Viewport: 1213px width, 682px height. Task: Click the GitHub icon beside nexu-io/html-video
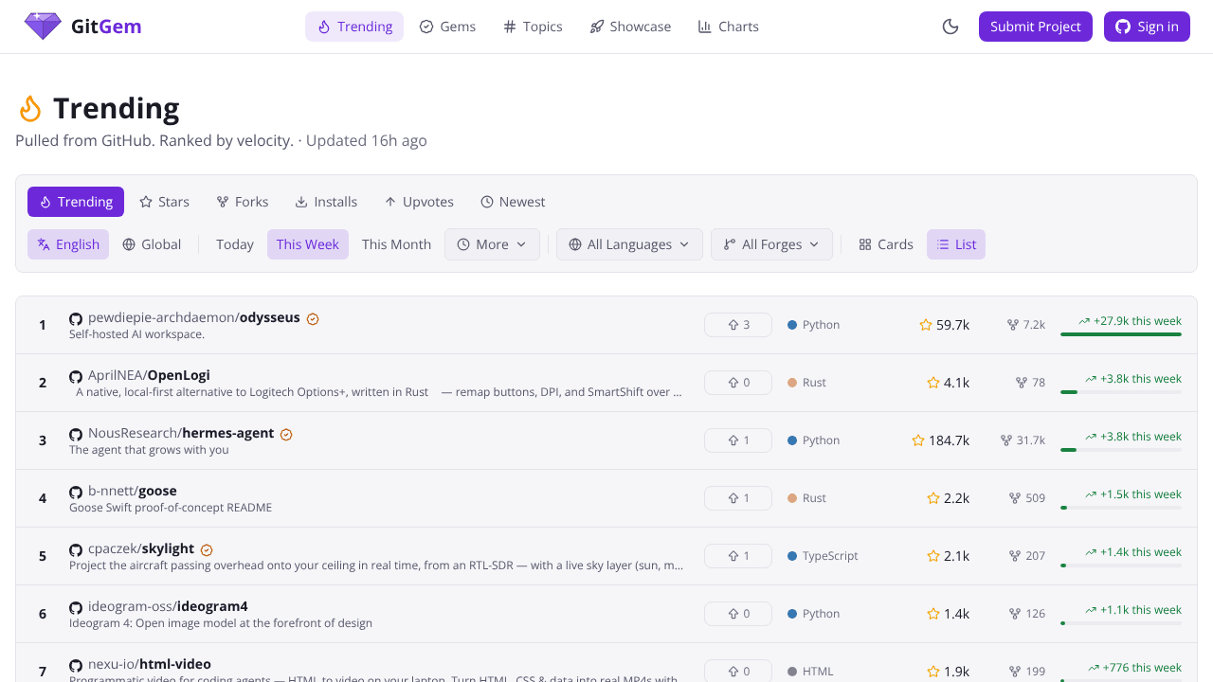(x=76, y=666)
